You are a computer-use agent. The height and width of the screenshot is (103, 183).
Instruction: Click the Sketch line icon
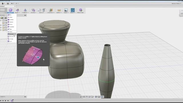(x=39, y=10)
